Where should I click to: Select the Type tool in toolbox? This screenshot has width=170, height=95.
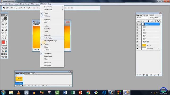[x=6, y=33]
